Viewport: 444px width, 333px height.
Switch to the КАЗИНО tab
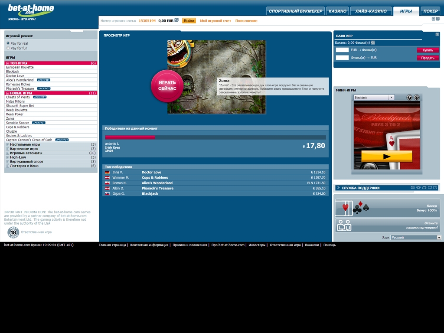point(337,11)
